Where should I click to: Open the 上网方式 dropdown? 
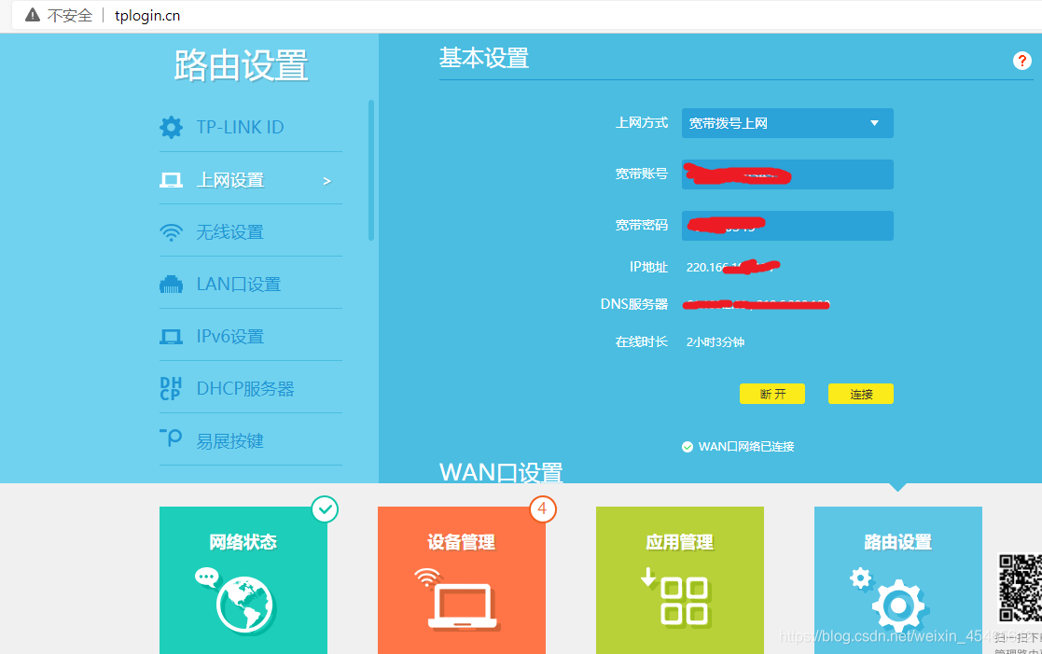tap(787, 123)
